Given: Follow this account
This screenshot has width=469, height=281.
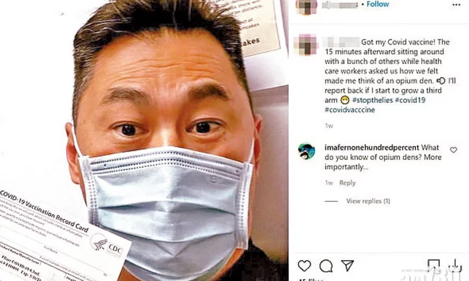Looking at the screenshot, I should click(378, 4).
